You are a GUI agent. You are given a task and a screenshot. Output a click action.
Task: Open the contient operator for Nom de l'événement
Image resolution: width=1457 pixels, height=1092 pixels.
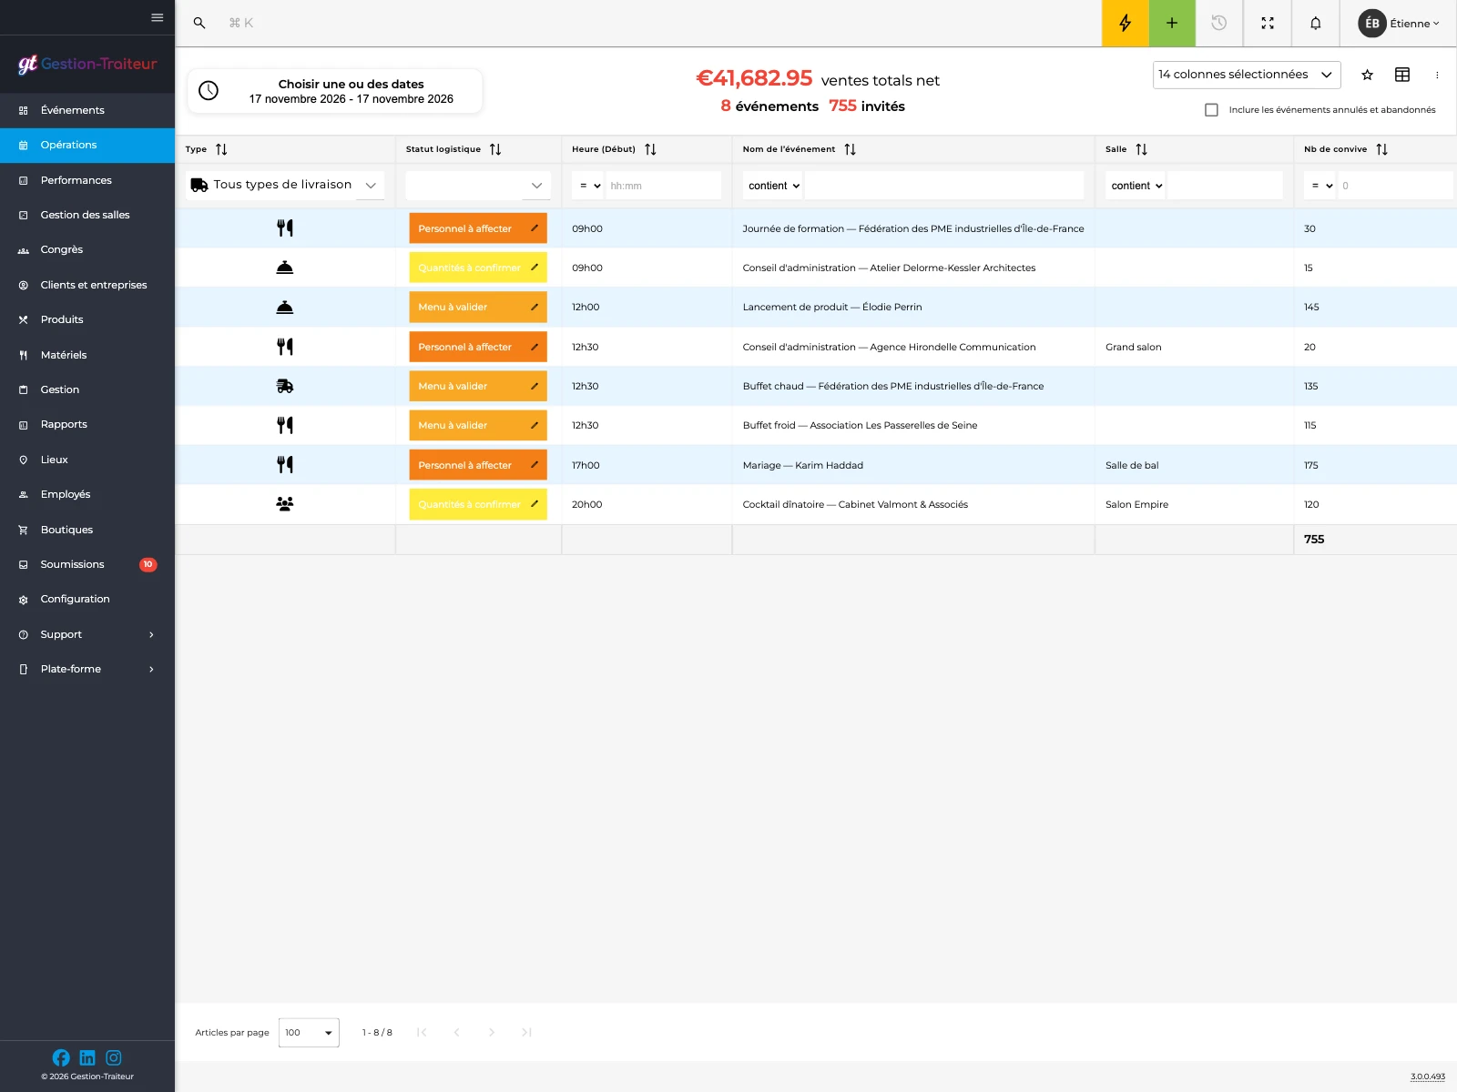click(x=774, y=186)
